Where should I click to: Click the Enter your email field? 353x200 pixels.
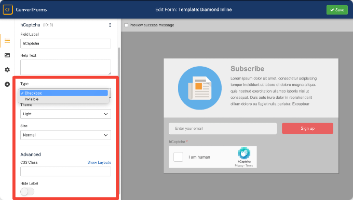pyautogui.click(x=223, y=129)
